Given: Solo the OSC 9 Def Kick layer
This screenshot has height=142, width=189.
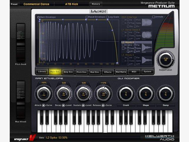Looking at the screenshot, I should click(123, 23).
